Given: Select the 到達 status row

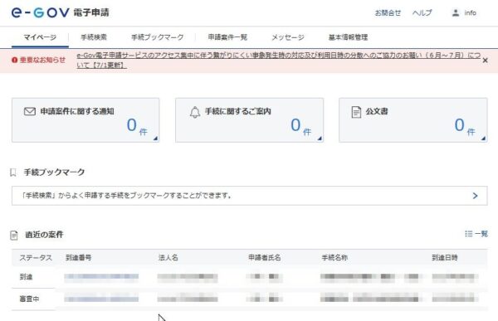Looking at the screenshot, I should 249,277.
